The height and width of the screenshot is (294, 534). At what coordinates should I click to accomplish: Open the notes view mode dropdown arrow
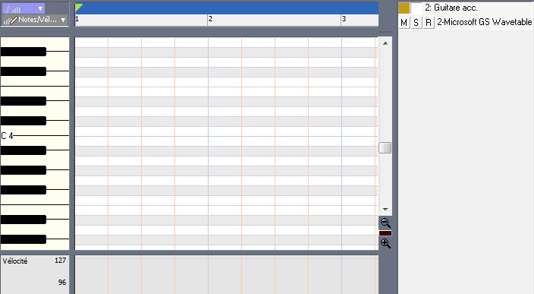click(x=40, y=8)
